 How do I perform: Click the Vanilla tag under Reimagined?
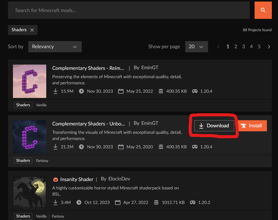pos(41,105)
